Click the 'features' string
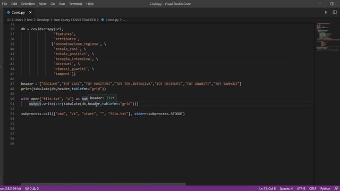The image size is (340, 191). pyautogui.click(x=64, y=34)
